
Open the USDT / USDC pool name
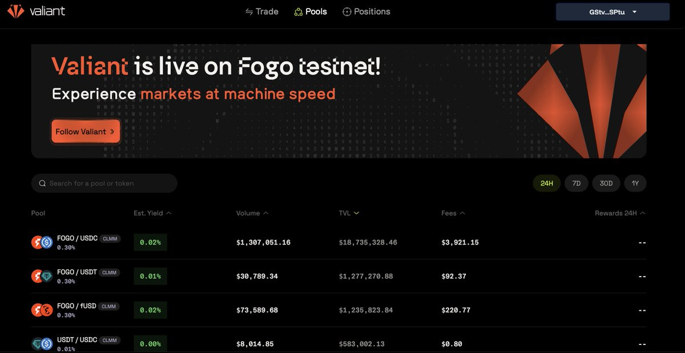77,340
